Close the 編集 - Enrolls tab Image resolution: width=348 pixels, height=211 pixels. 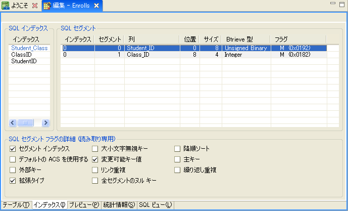pyautogui.click(x=96, y=6)
